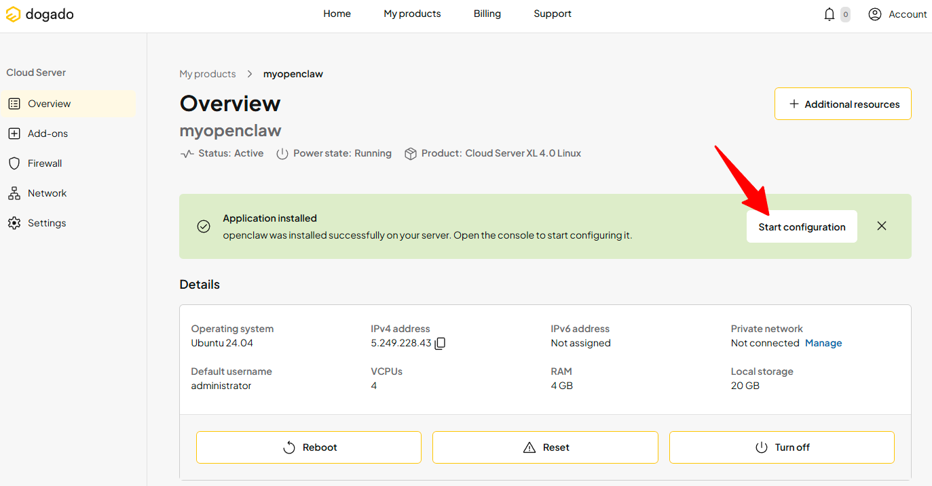Open the Home menu

(337, 14)
